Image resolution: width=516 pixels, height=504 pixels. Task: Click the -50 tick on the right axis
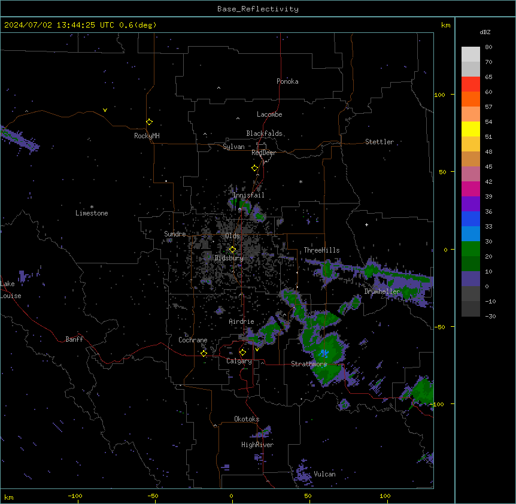[439, 327]
